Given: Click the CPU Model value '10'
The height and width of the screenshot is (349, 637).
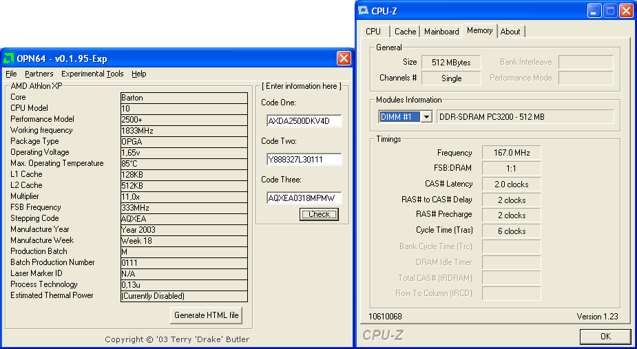Looking at the screenshot, I should (184, 109).
